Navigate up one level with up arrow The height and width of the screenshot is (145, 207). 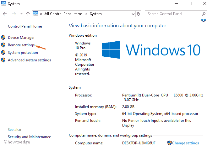(x=28, y=14)
